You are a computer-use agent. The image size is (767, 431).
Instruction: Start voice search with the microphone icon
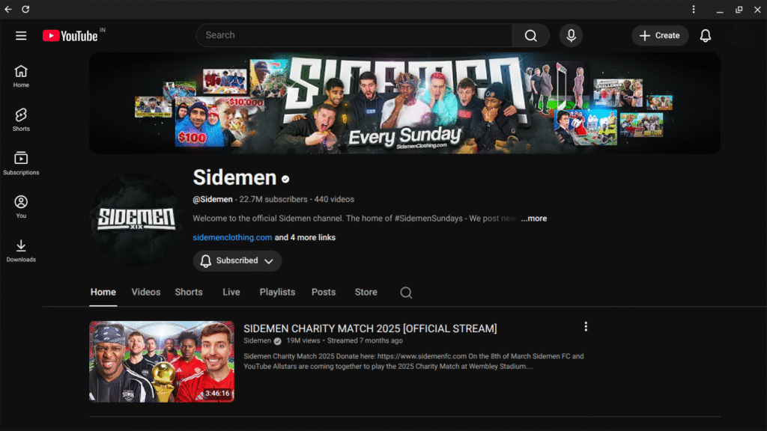[571, 35]
